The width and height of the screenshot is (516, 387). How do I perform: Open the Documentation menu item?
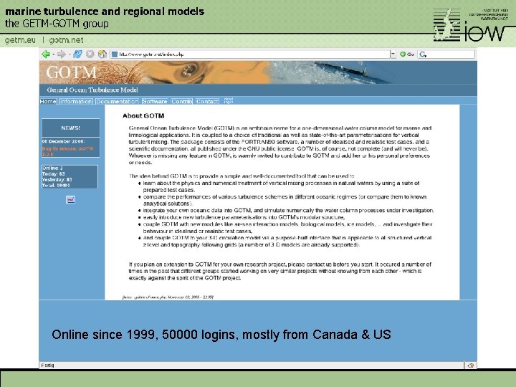[117, 101]
